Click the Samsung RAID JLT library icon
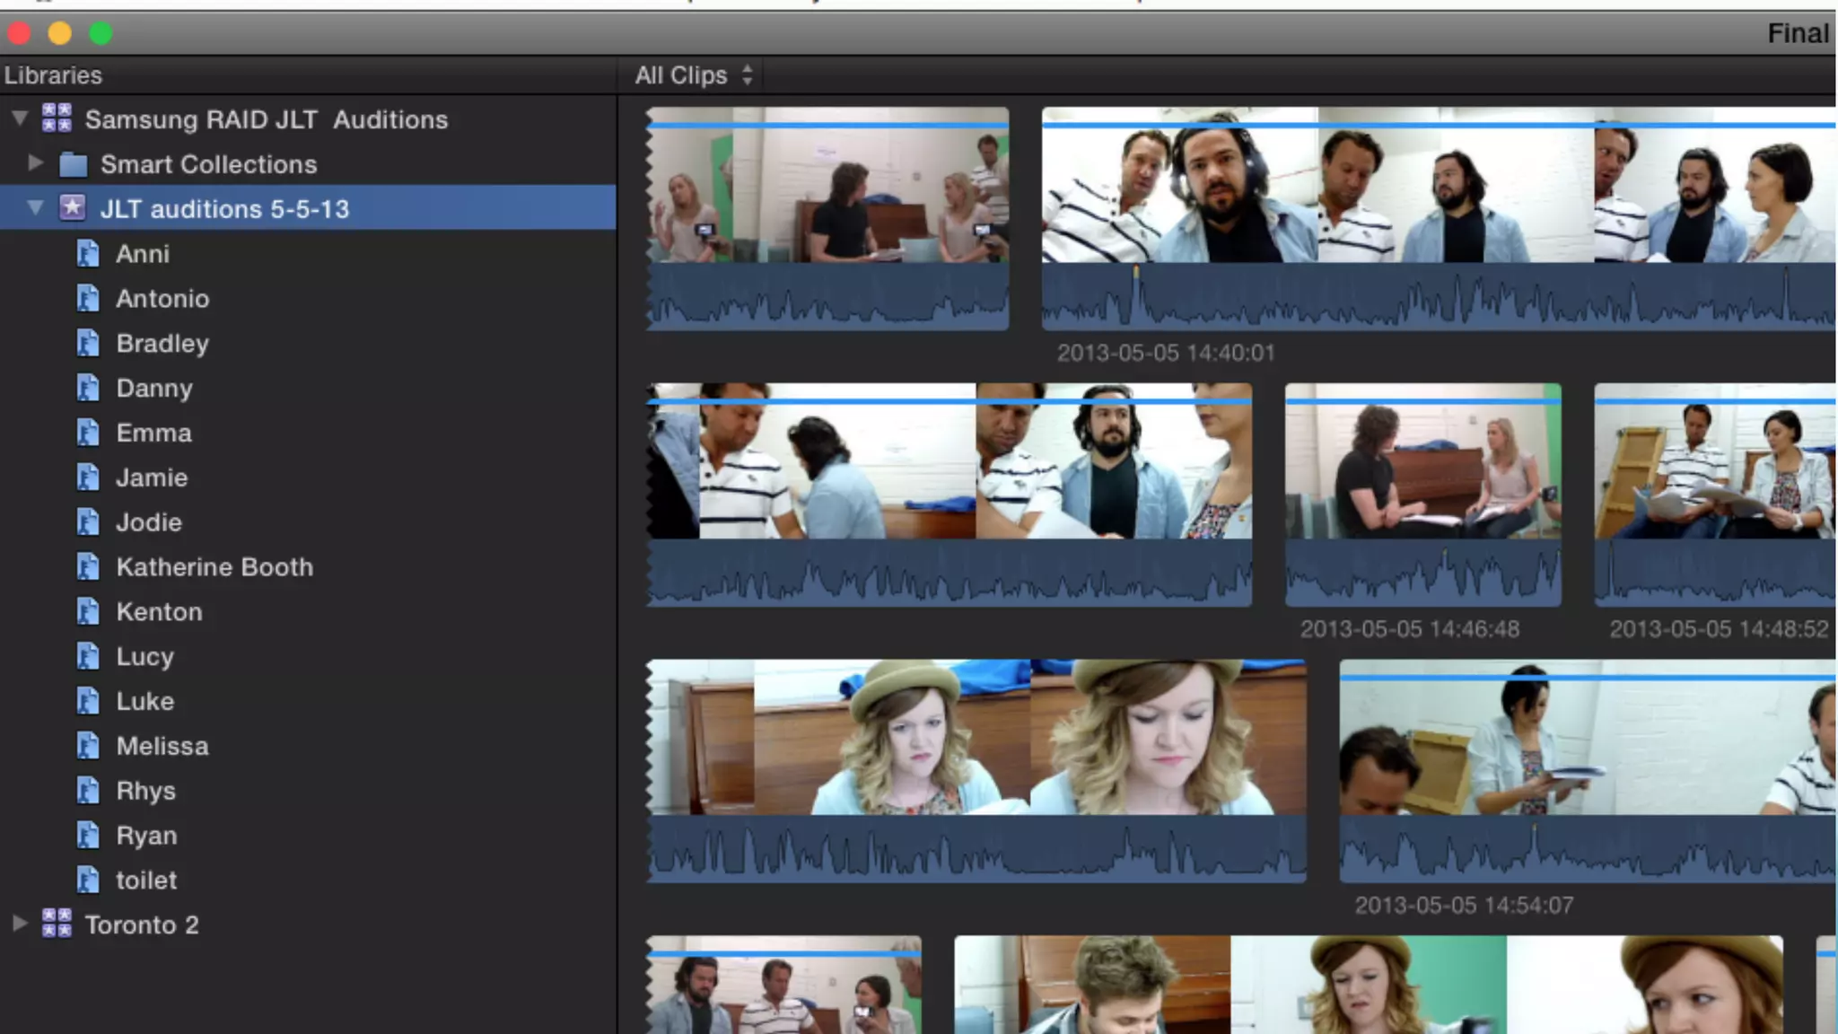 coord(57,118)
